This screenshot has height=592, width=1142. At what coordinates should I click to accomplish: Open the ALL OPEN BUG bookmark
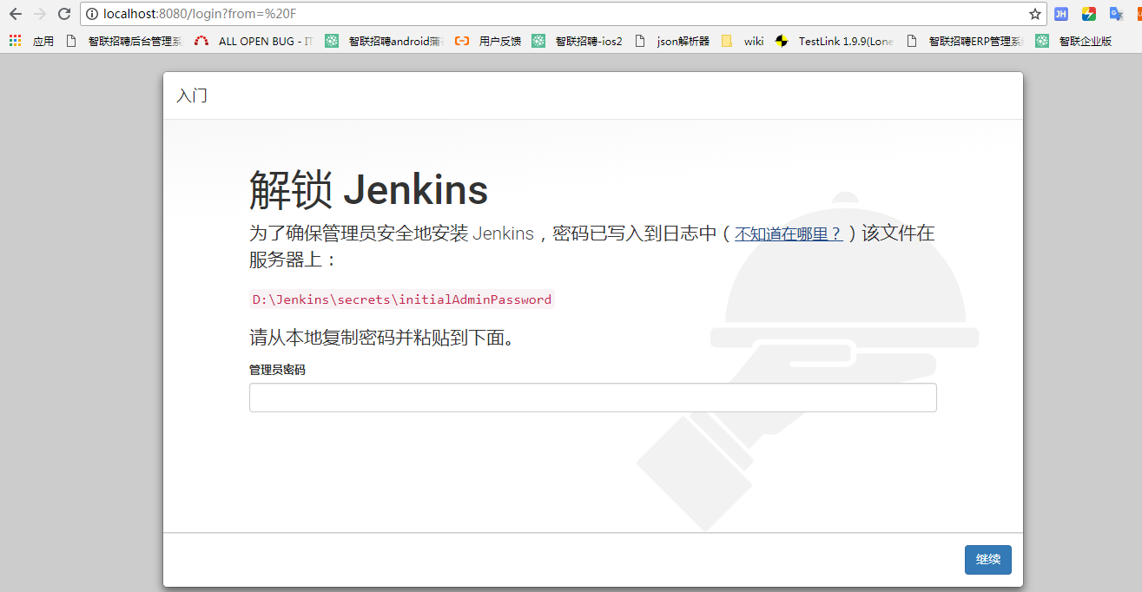[x=253, y=41]
